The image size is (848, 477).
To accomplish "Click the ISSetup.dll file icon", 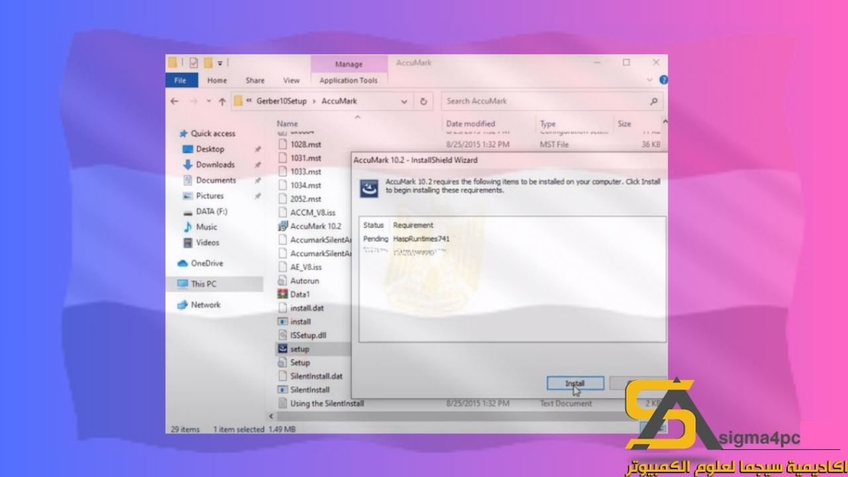I will (282, 335).
